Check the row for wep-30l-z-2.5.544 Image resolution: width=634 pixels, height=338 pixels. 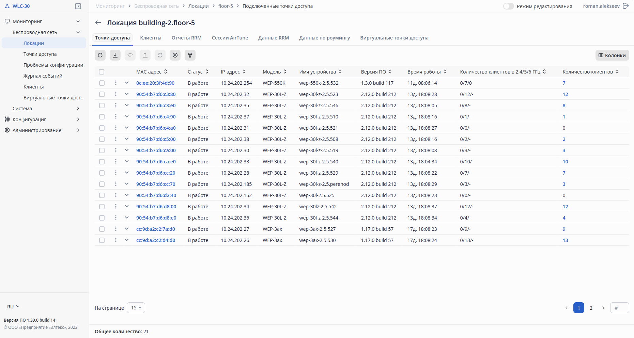(102, 218)
